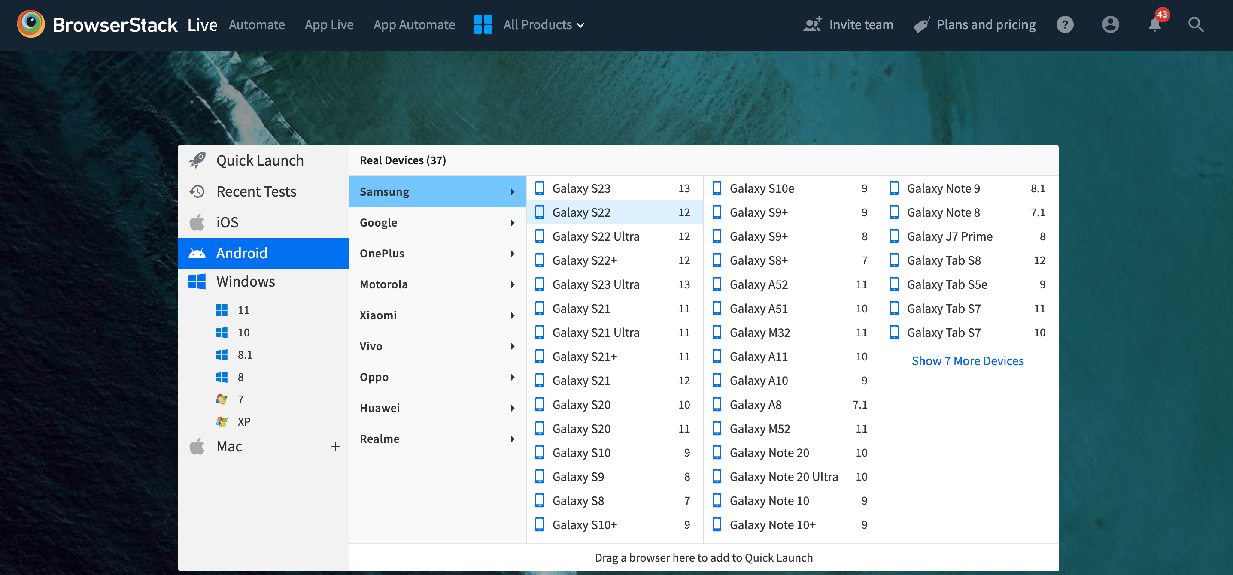Click the Windows 8 logo icon

[222, 377]
